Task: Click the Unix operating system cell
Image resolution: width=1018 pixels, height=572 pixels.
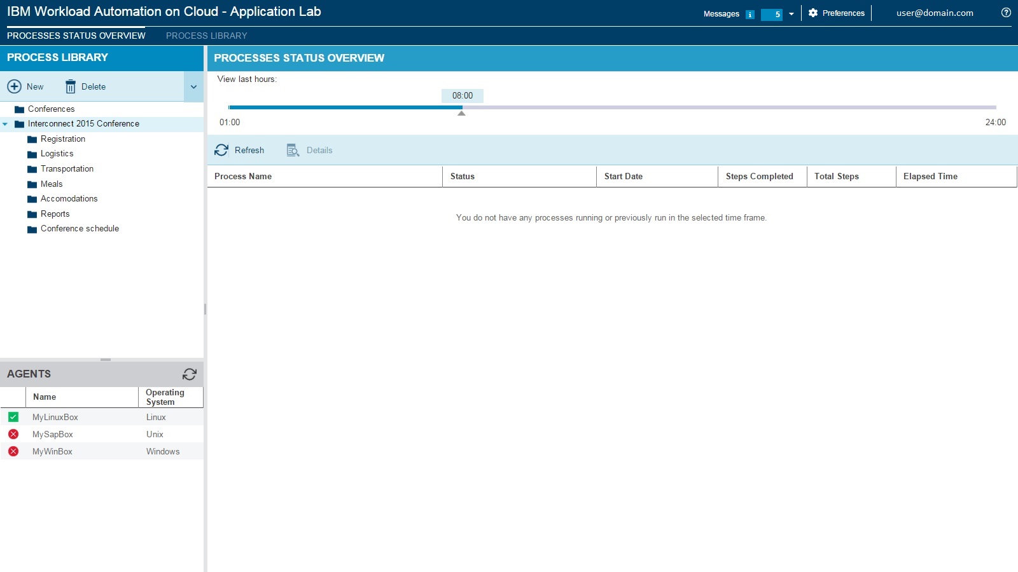Action: (x=155, y=434)
